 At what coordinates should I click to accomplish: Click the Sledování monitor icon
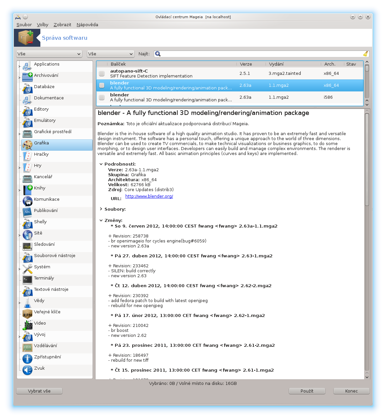[x=27, y=246]
